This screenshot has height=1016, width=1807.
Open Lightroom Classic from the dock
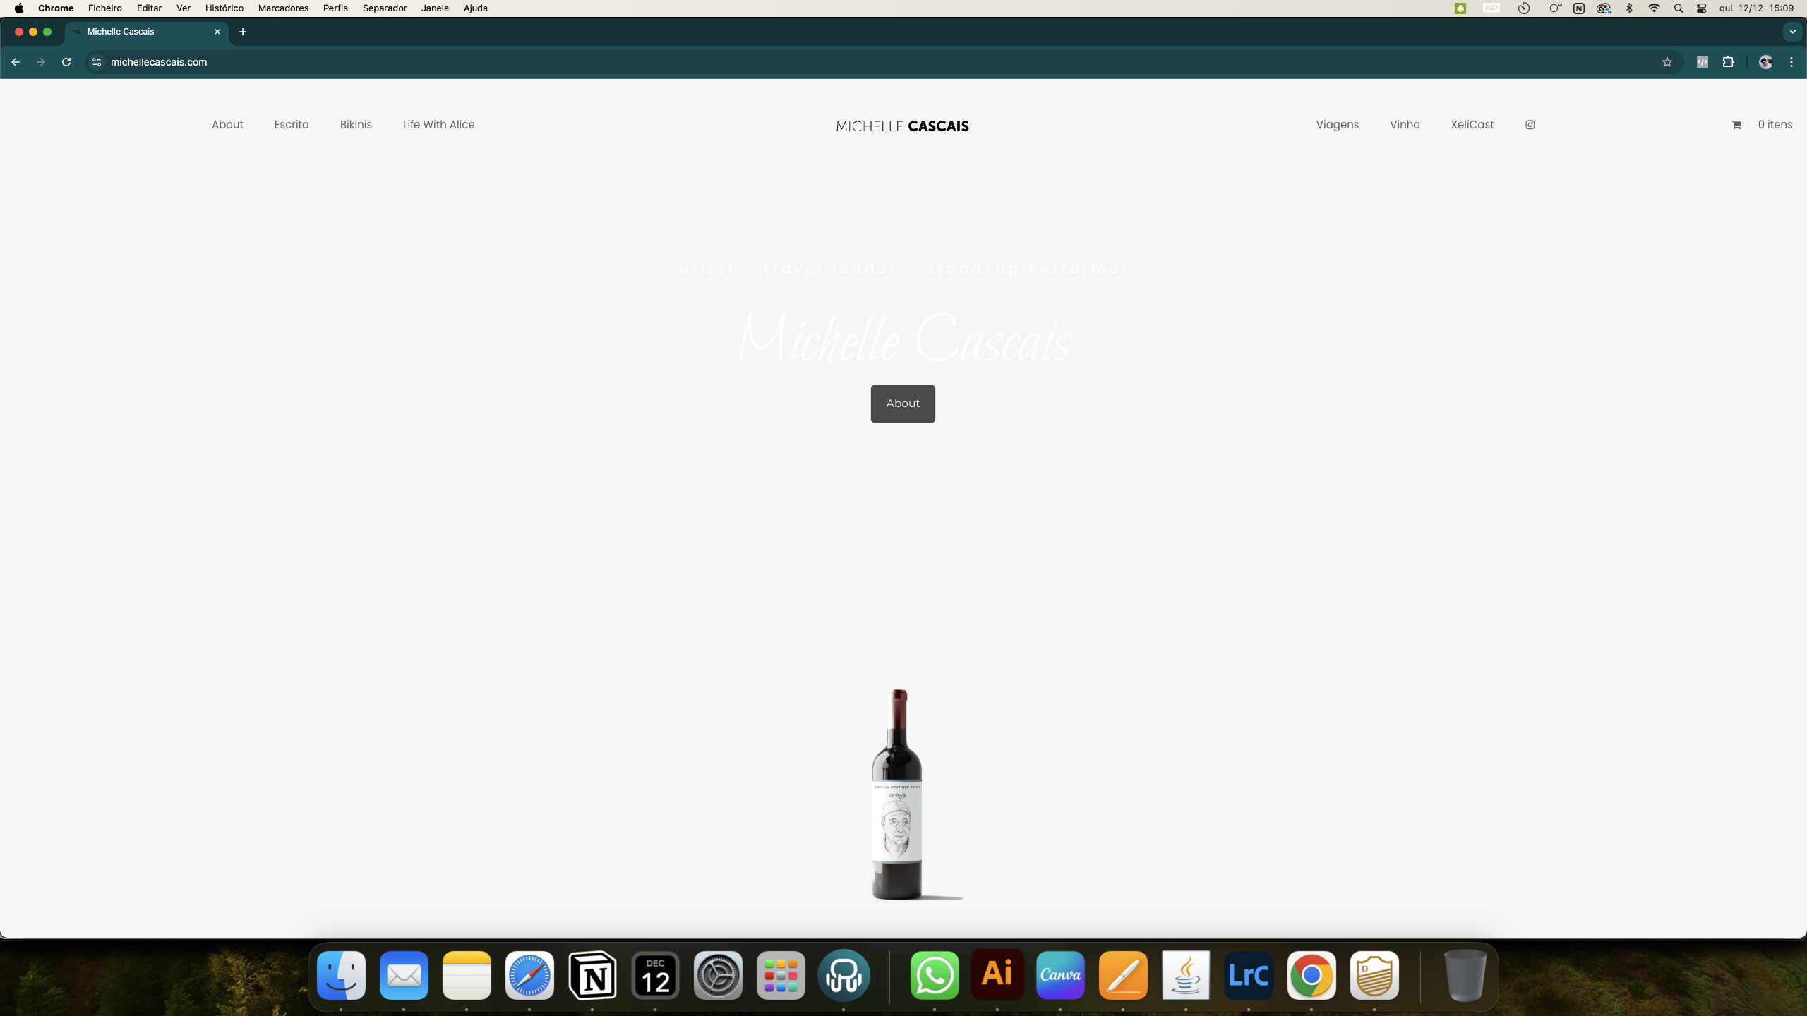(x=1249, y=975)
